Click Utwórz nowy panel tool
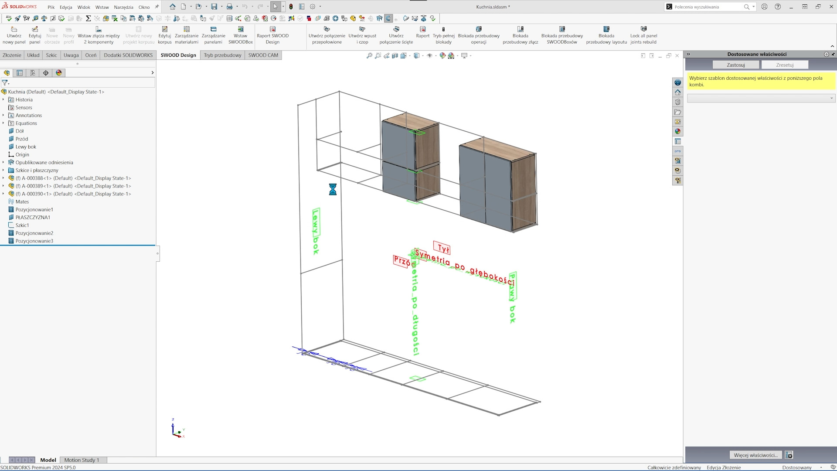The image size is (837, 471). coord(14,35)
